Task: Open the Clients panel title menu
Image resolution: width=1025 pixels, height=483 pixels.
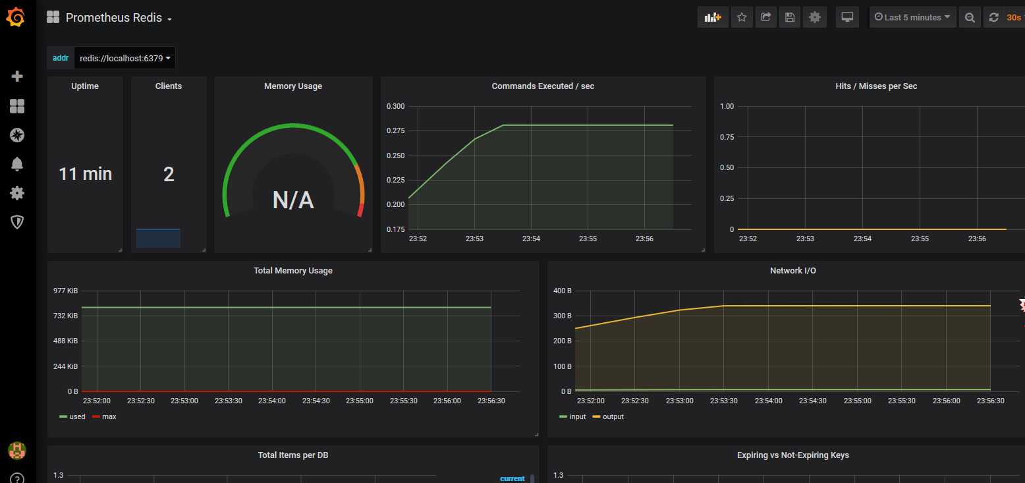Action: coord(169,86)
